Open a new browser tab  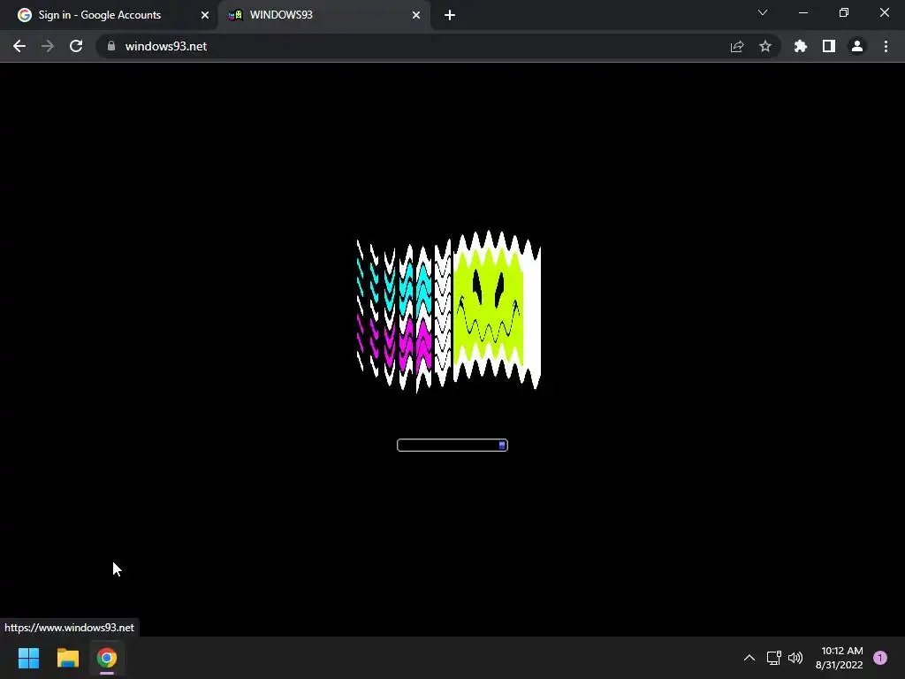[450, 15]
